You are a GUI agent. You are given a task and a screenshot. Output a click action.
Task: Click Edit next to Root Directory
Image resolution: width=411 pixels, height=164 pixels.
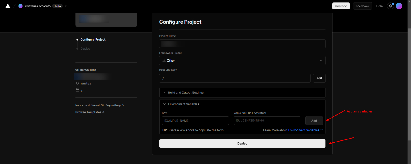(319, 78)
